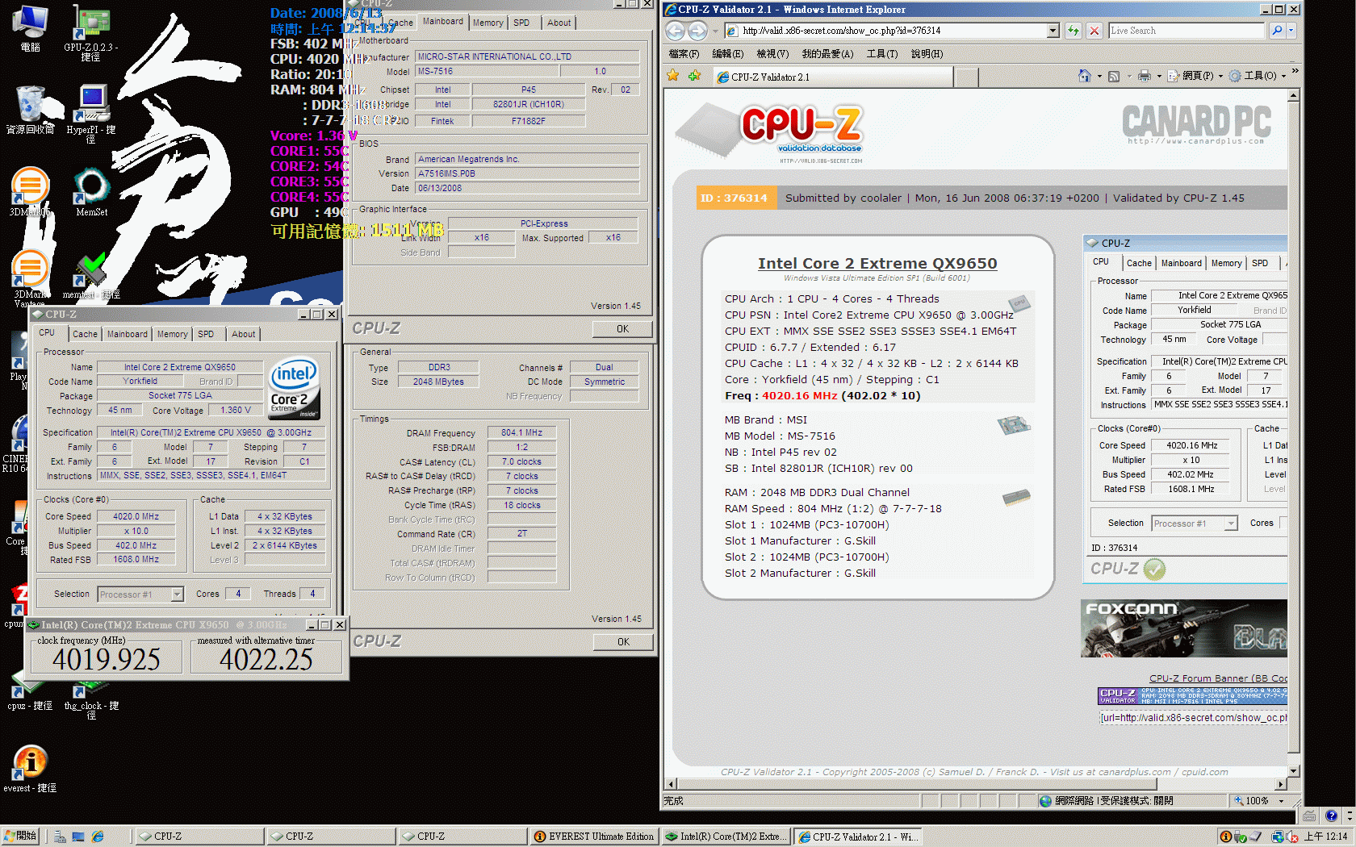The height and width of the screenshot is (847, 1356).
Task: Click the printer icon in IE toolbar
Action: [1144, 76]
